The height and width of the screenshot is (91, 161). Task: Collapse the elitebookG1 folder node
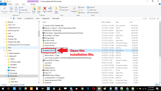pos(5,56)
